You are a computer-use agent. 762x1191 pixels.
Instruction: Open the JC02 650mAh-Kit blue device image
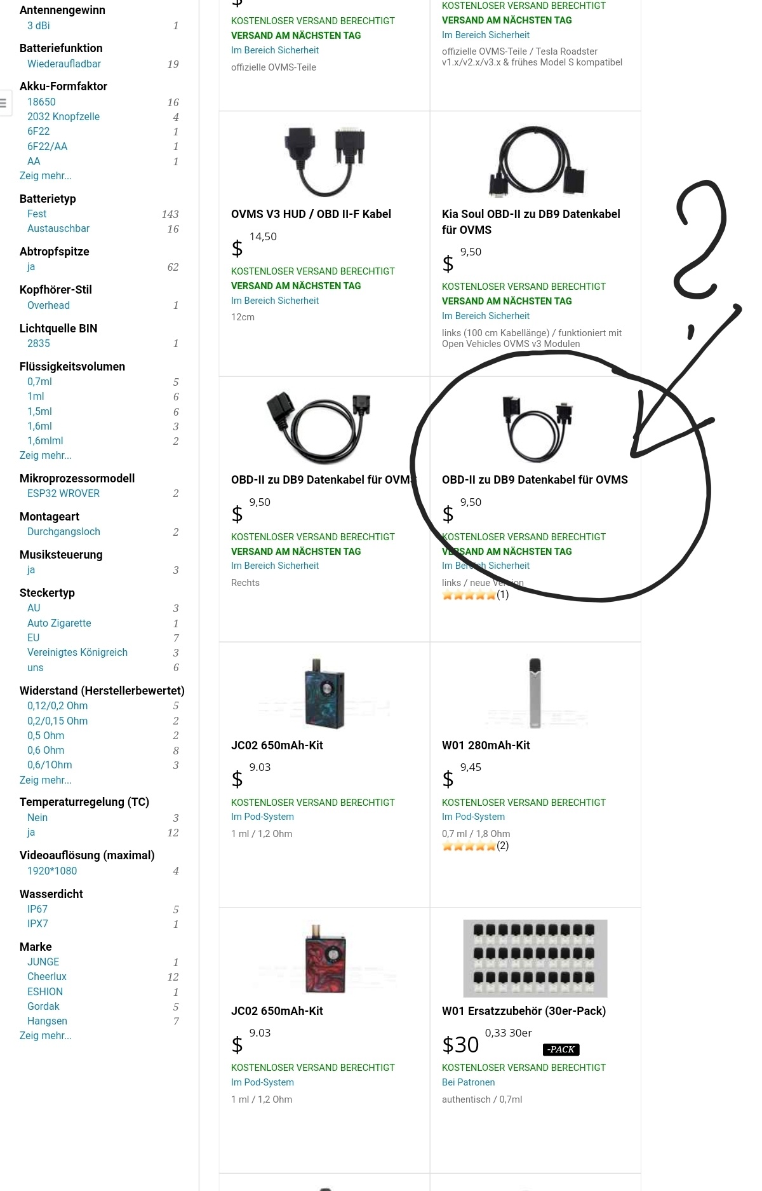324,693
